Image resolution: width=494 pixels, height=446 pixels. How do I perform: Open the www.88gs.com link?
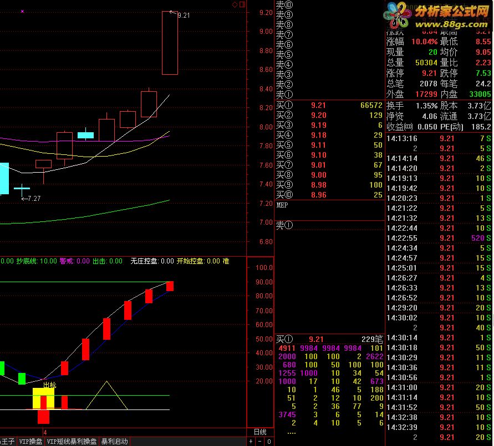coord(451,24)
